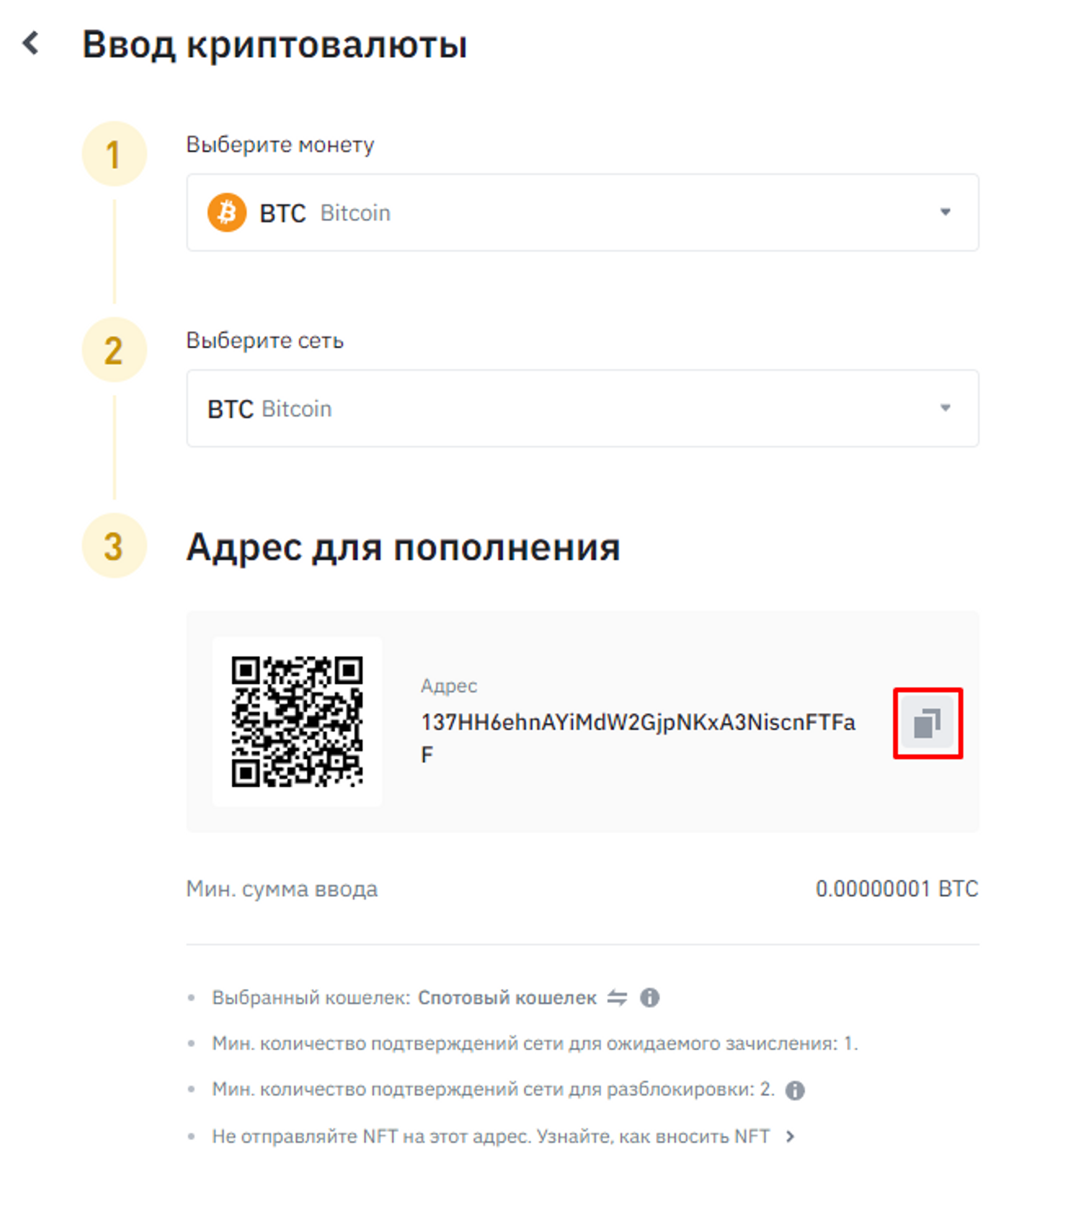1074x1211 pixels.
Task: Click step 1 circle indicator
Action: [114, 154]
